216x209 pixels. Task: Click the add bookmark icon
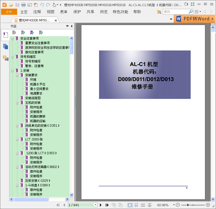point(23,33)
